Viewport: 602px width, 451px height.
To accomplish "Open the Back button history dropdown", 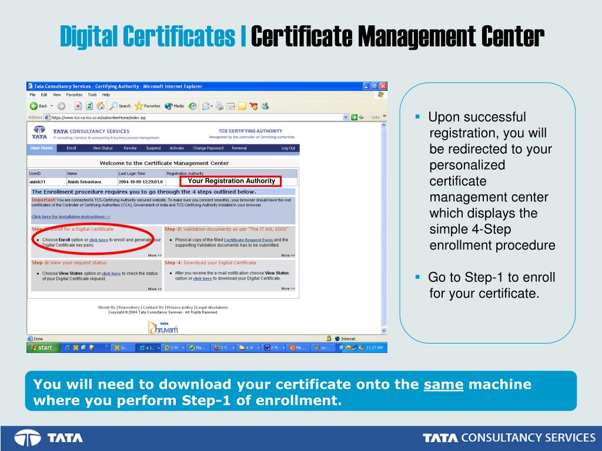I will click(52, 106).
